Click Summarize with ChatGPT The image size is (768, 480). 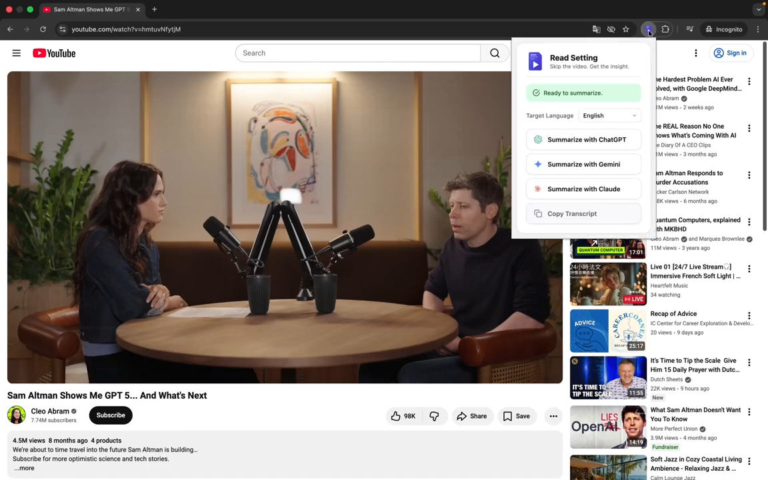[x=583, y=139]
